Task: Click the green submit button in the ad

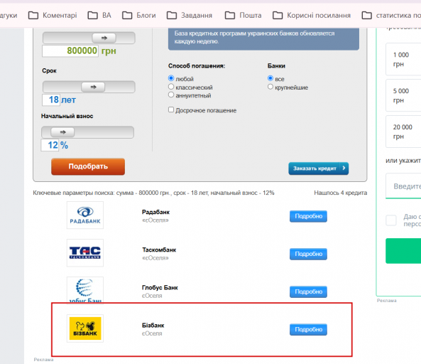Action: pos(403,250)
